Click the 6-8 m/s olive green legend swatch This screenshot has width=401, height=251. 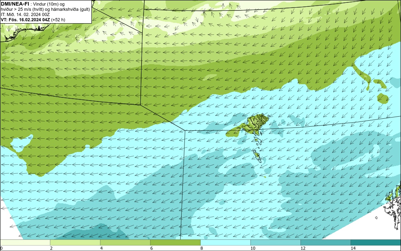[x=176, y=243]
